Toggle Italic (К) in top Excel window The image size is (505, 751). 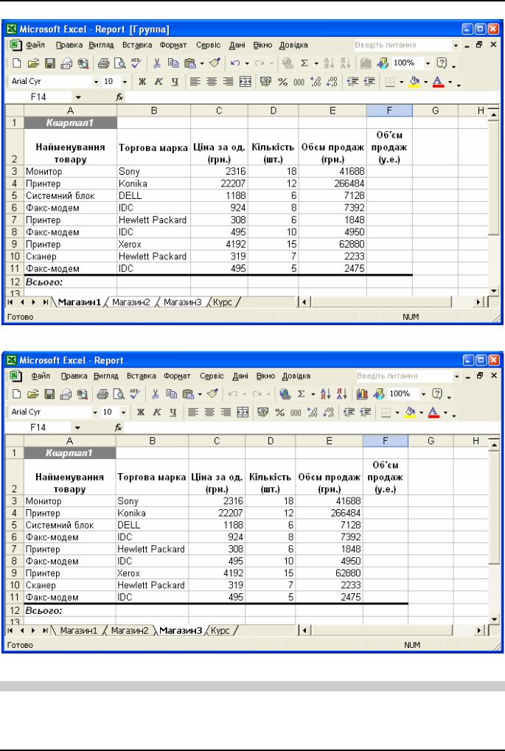(x=159, y=82)
